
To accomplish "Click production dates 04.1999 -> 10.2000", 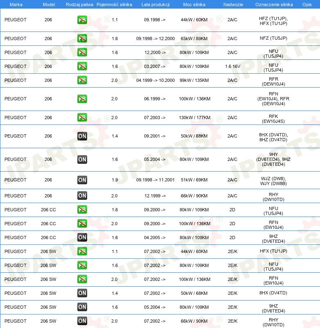I will point(155,80).
